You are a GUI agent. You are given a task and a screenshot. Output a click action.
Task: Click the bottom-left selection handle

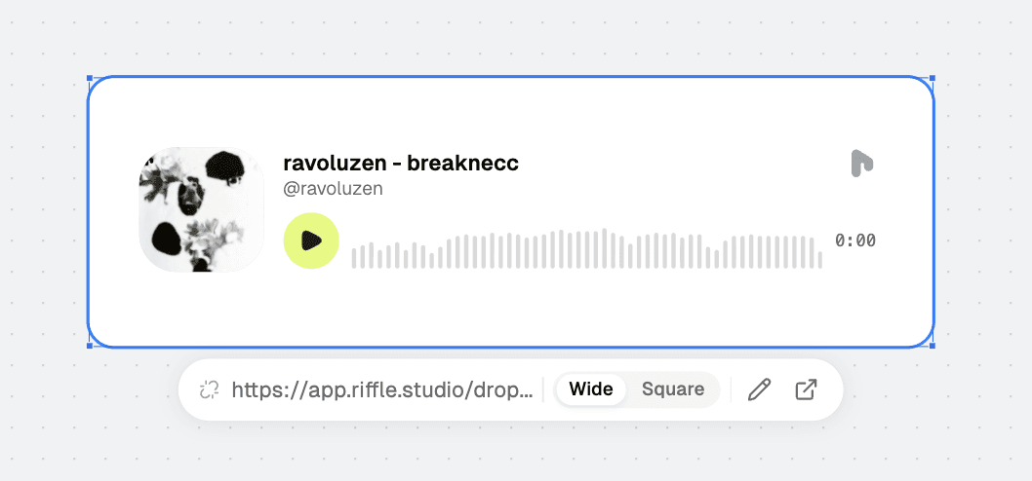90,345
